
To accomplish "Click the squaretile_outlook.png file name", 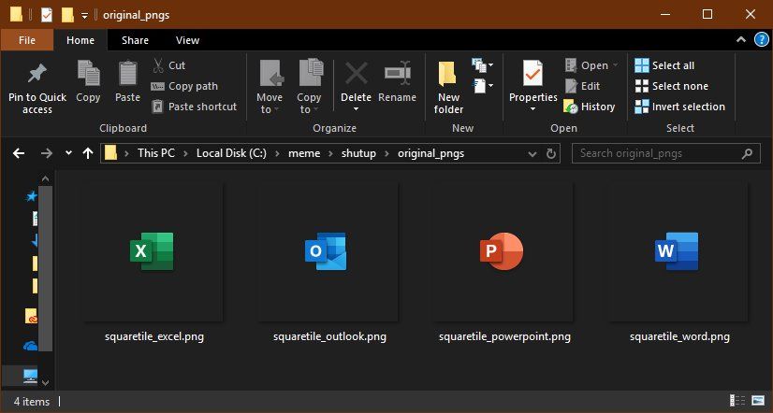I will coord(329,337).
